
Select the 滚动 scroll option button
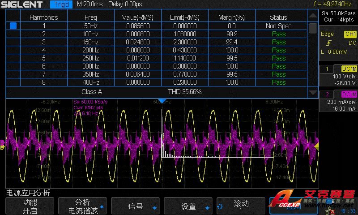(x=241, y=206)
